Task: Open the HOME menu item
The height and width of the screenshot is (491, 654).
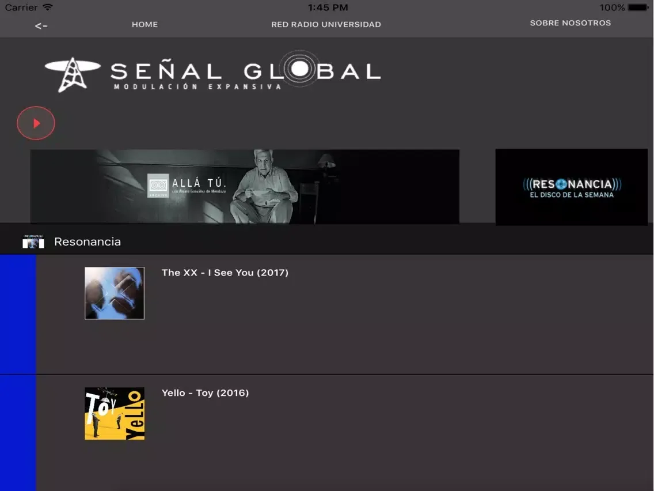Action: coord(145,24)
